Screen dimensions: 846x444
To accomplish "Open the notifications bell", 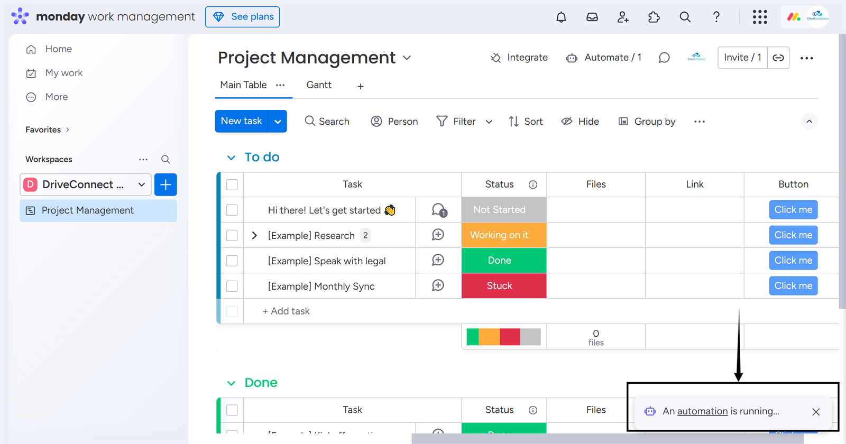I will (x=561, y=17).
